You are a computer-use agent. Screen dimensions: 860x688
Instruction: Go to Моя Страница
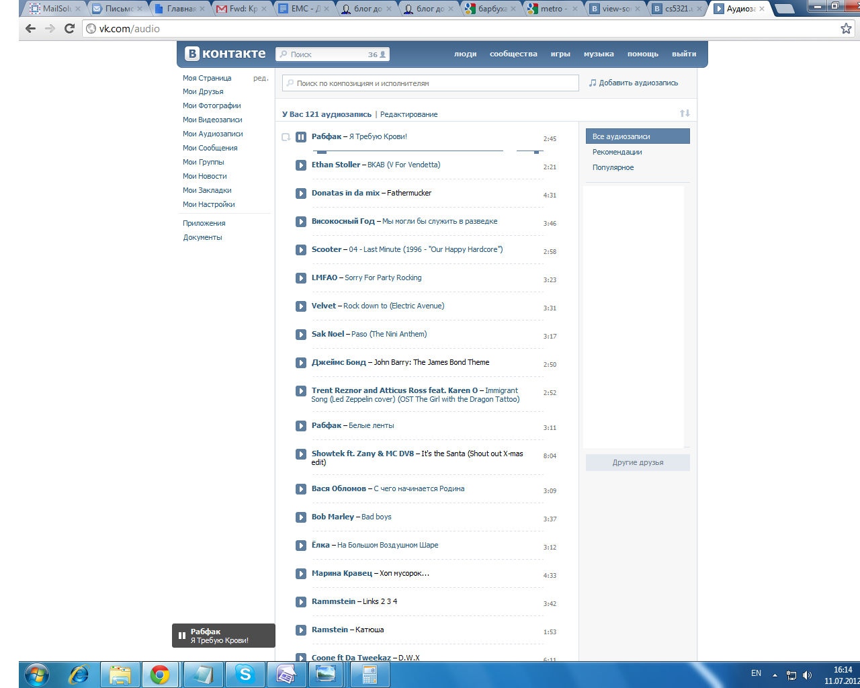pos(207,78)
